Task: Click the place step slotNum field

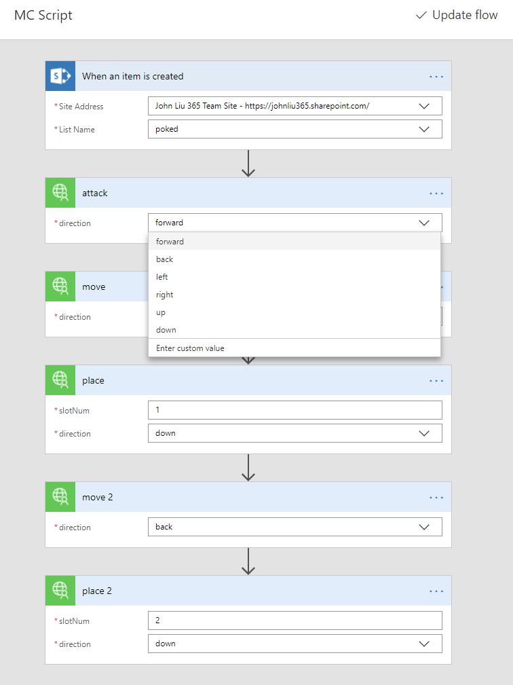Action: (294, 410)
